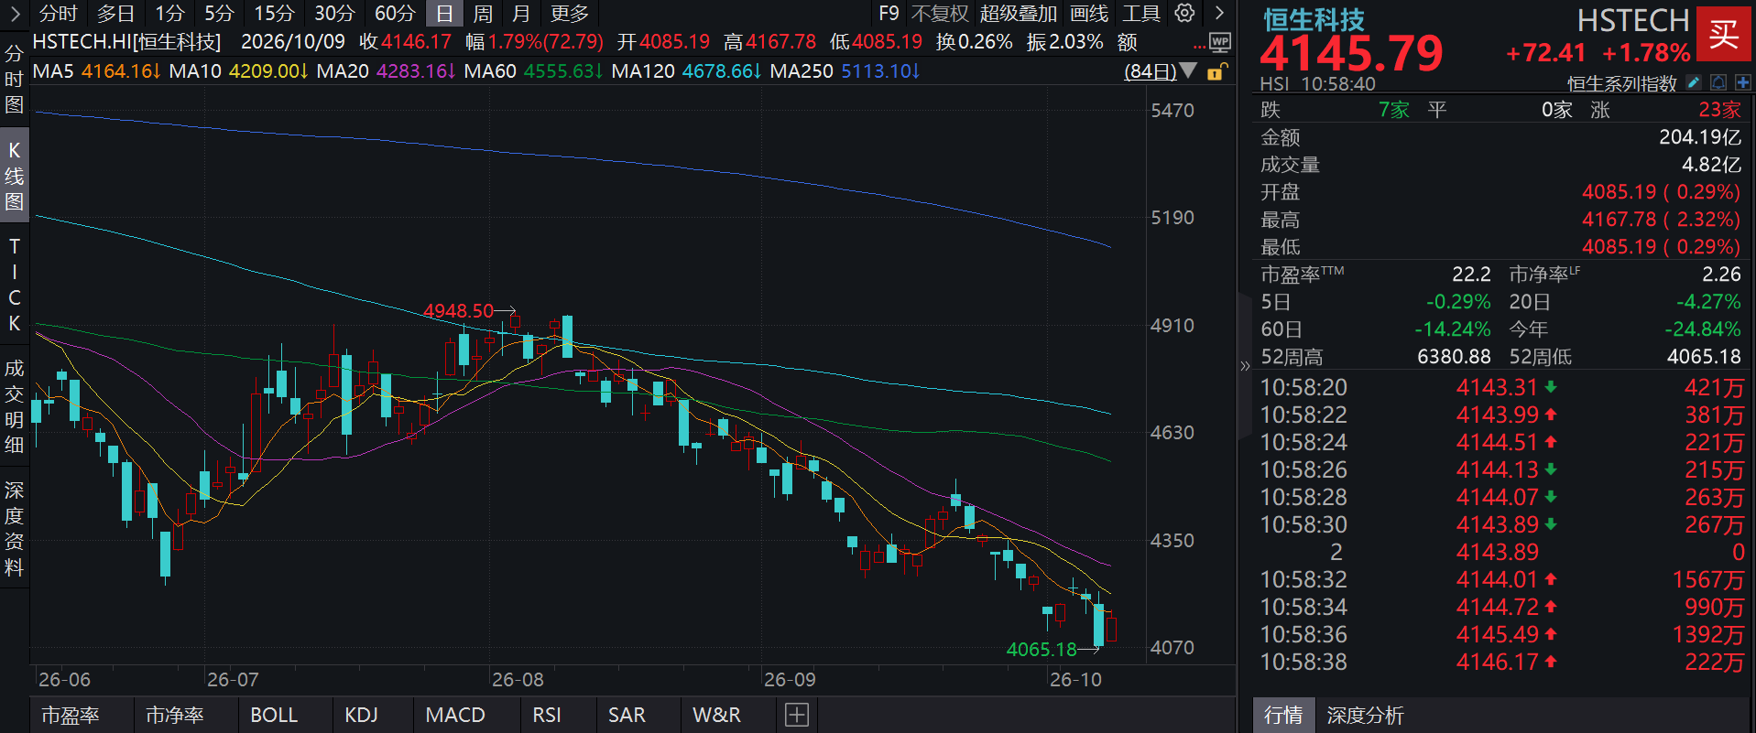
Task: Toggle the yellow lock icon on chart
Action: (1216, 71)
